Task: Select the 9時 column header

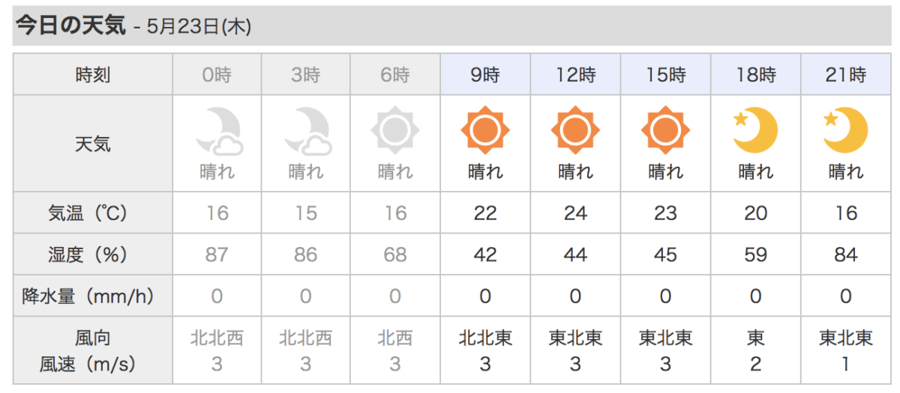Action: (485, 74)
